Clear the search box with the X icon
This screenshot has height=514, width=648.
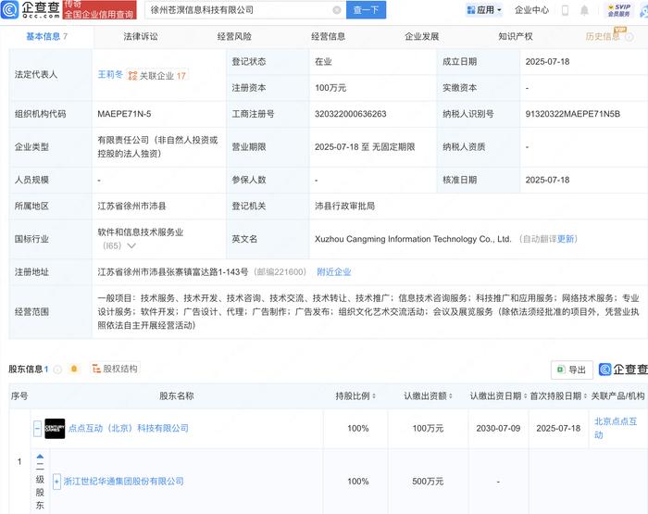point(337,10)
